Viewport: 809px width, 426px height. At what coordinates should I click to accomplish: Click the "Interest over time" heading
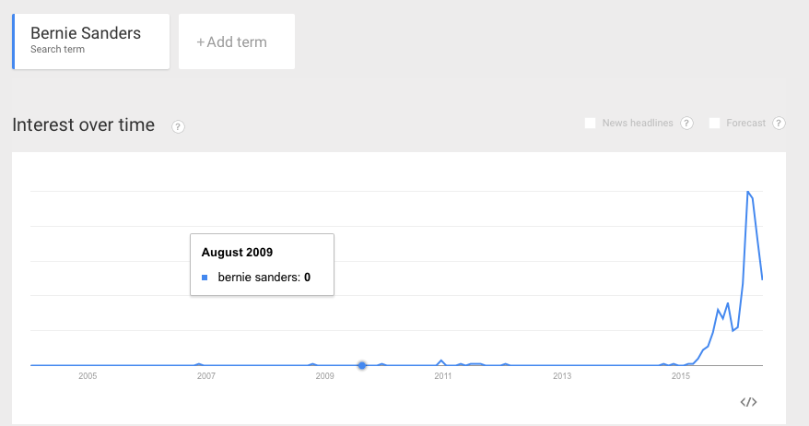84,125
